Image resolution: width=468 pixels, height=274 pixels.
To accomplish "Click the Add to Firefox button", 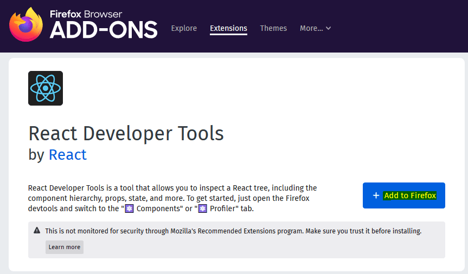I will tap(404, 195).
